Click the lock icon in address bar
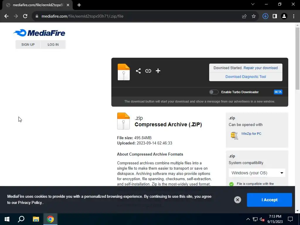Image resolution: width=300 pixels, height=225 pixels. 37,16
